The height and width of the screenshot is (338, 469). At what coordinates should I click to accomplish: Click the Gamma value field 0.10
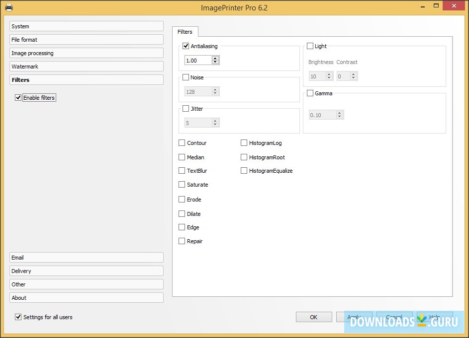click(322, 115)
